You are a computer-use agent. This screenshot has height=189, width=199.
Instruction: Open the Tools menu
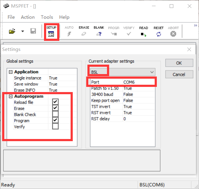tap(47, 17)
